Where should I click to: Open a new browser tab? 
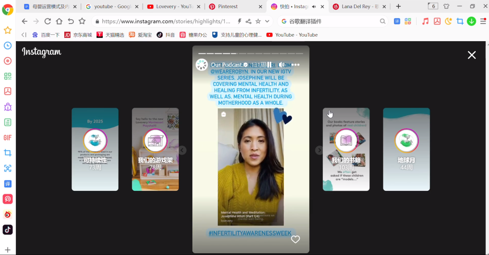click(398, 6)
